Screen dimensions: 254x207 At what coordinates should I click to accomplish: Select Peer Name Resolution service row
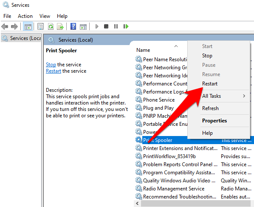(165, 60)
